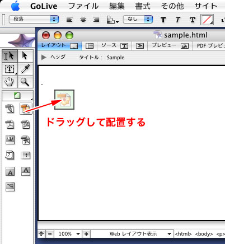
Task: Open the objects palette category selector
Action: pos(17,96)
